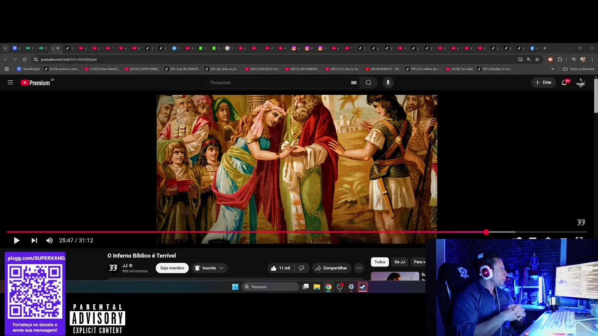Screen dimensions: 598x336
Task: Expand the Inscrito subscription dropdown
Action: [x=209, y=268]
